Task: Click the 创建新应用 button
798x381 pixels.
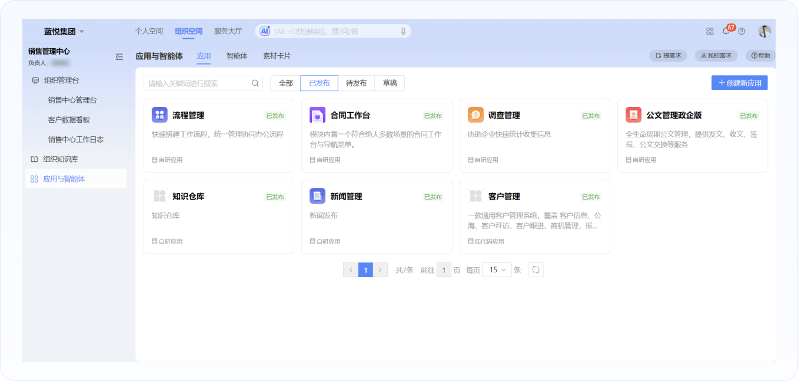Action: 739,83
